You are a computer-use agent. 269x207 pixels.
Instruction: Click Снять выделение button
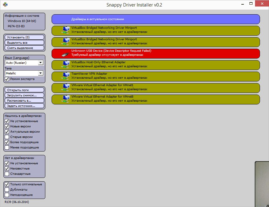click(24, 48)
